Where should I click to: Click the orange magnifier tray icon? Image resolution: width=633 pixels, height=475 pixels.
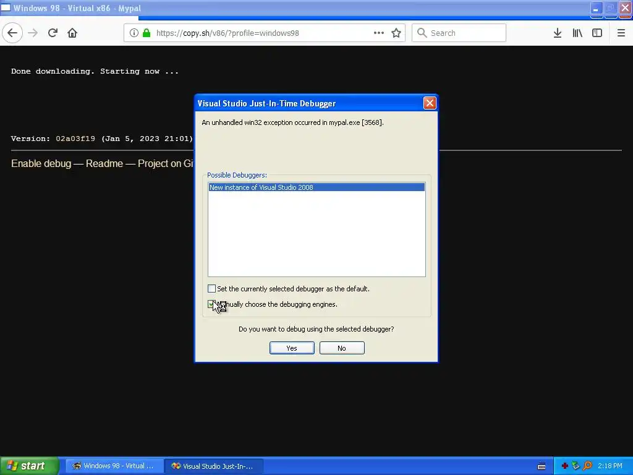[x=587, y=466]
